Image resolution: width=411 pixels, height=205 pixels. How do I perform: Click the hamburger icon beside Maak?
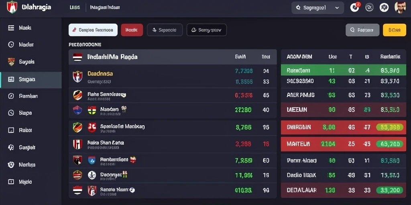(x=11, y=28)
